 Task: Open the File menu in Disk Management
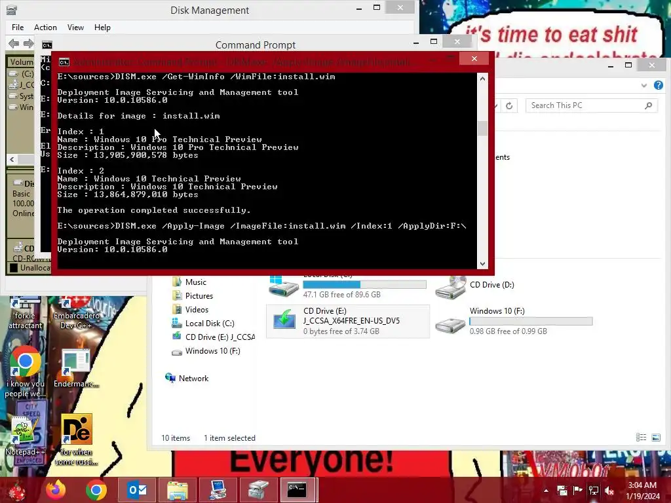pyautogui.click(x=18, y=28)
